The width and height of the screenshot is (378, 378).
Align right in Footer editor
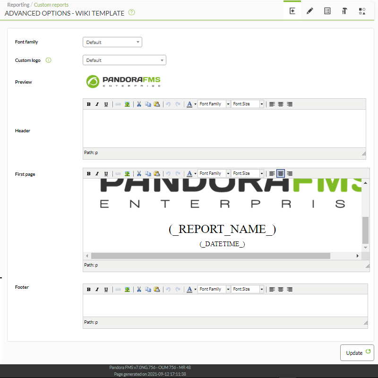click(x=290, y=289)
